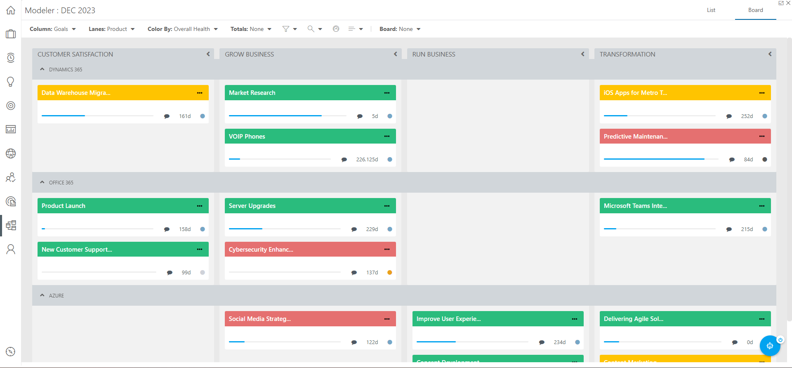
Task: Open the Board: None dropdown
Action: point(400,29)
